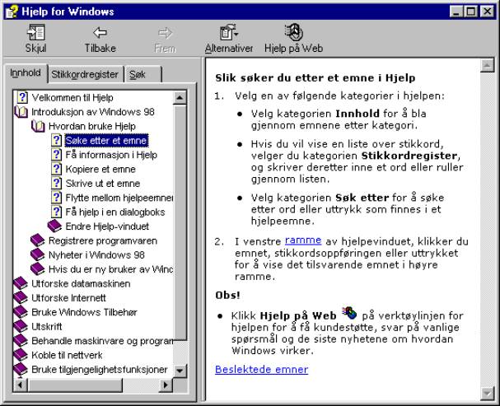Select Bruke tilgjengelighetsfunksjoner entry
Screen dimensions: 500x406
point(99,370)
